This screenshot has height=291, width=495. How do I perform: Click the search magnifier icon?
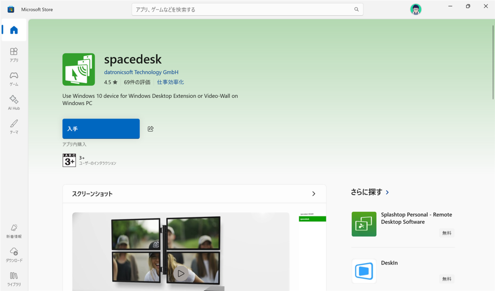click(x=356, y=9)
